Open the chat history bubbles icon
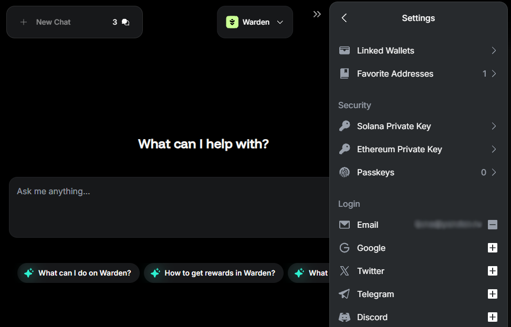Screen dimensions: 511x327 click(x=126, y=22)
